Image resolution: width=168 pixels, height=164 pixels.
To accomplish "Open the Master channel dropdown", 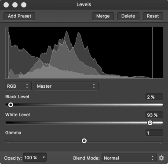I will 66,86.
